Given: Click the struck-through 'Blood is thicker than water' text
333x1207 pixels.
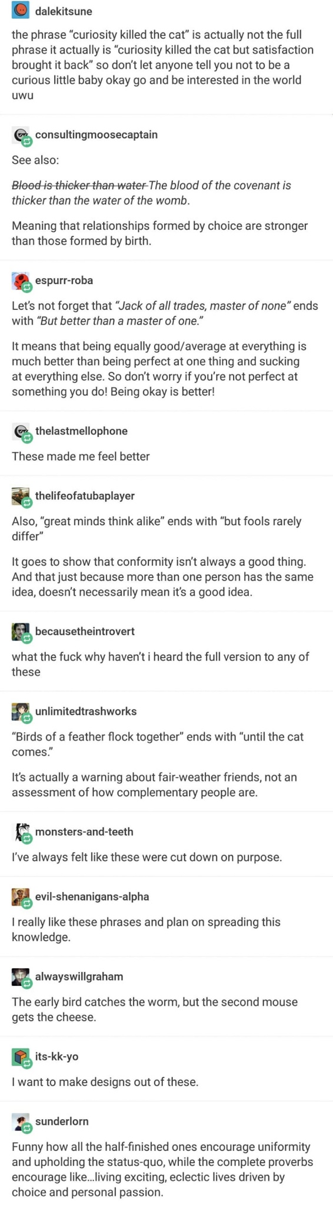Looking at the screenshot, I should pyautogui.click(x=79, y=186).
